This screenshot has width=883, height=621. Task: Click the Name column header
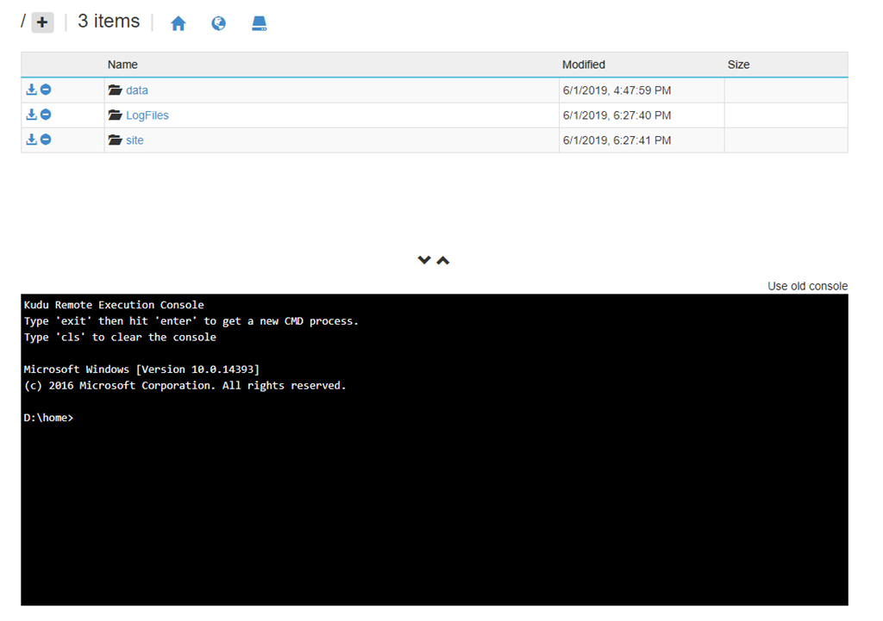coord(122,64)
